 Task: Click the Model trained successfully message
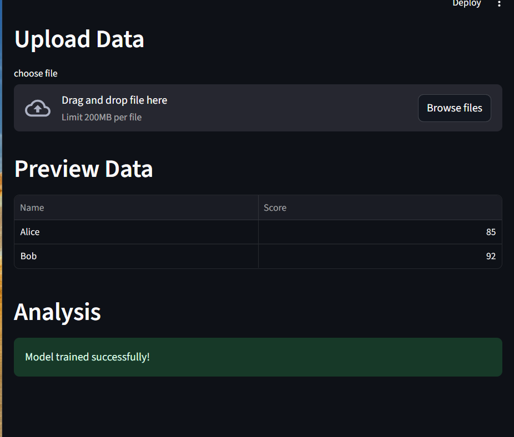click(88, 357)
